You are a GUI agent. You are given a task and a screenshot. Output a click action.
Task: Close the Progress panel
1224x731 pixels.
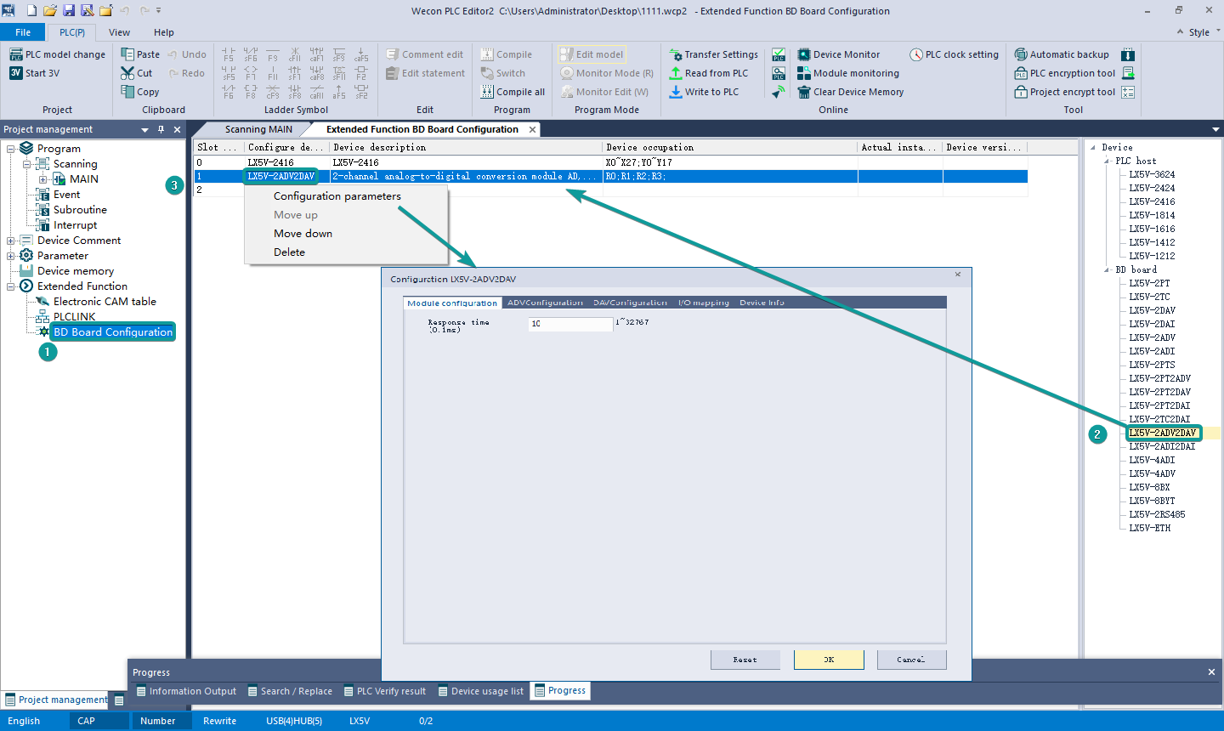[x=1211, y=672]
